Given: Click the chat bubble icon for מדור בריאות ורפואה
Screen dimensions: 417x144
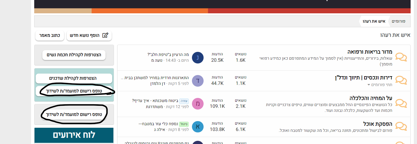Looking at the screenshot, I should tap(401, 57).
